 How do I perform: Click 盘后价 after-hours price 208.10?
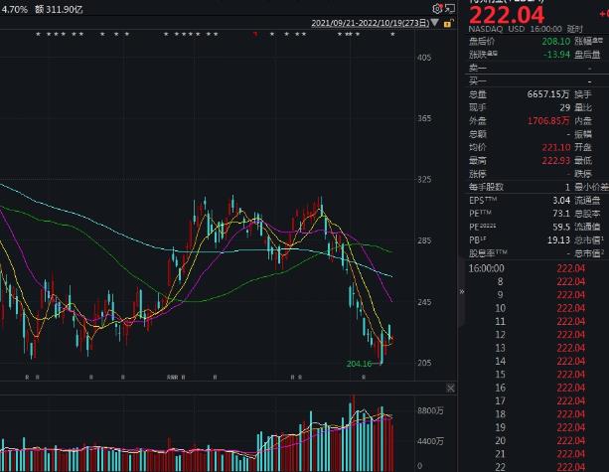click(x=555, y=42)
